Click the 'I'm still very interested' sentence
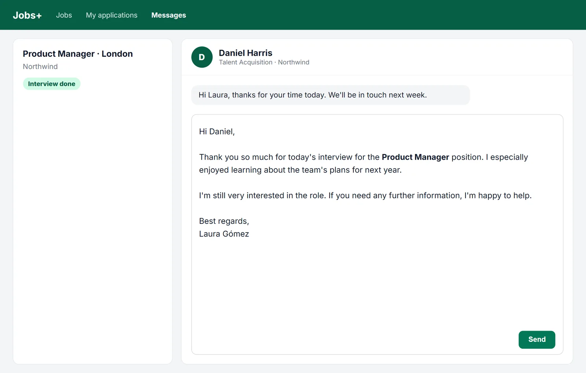Screen dimensions: 586x373 pos(365,196)
